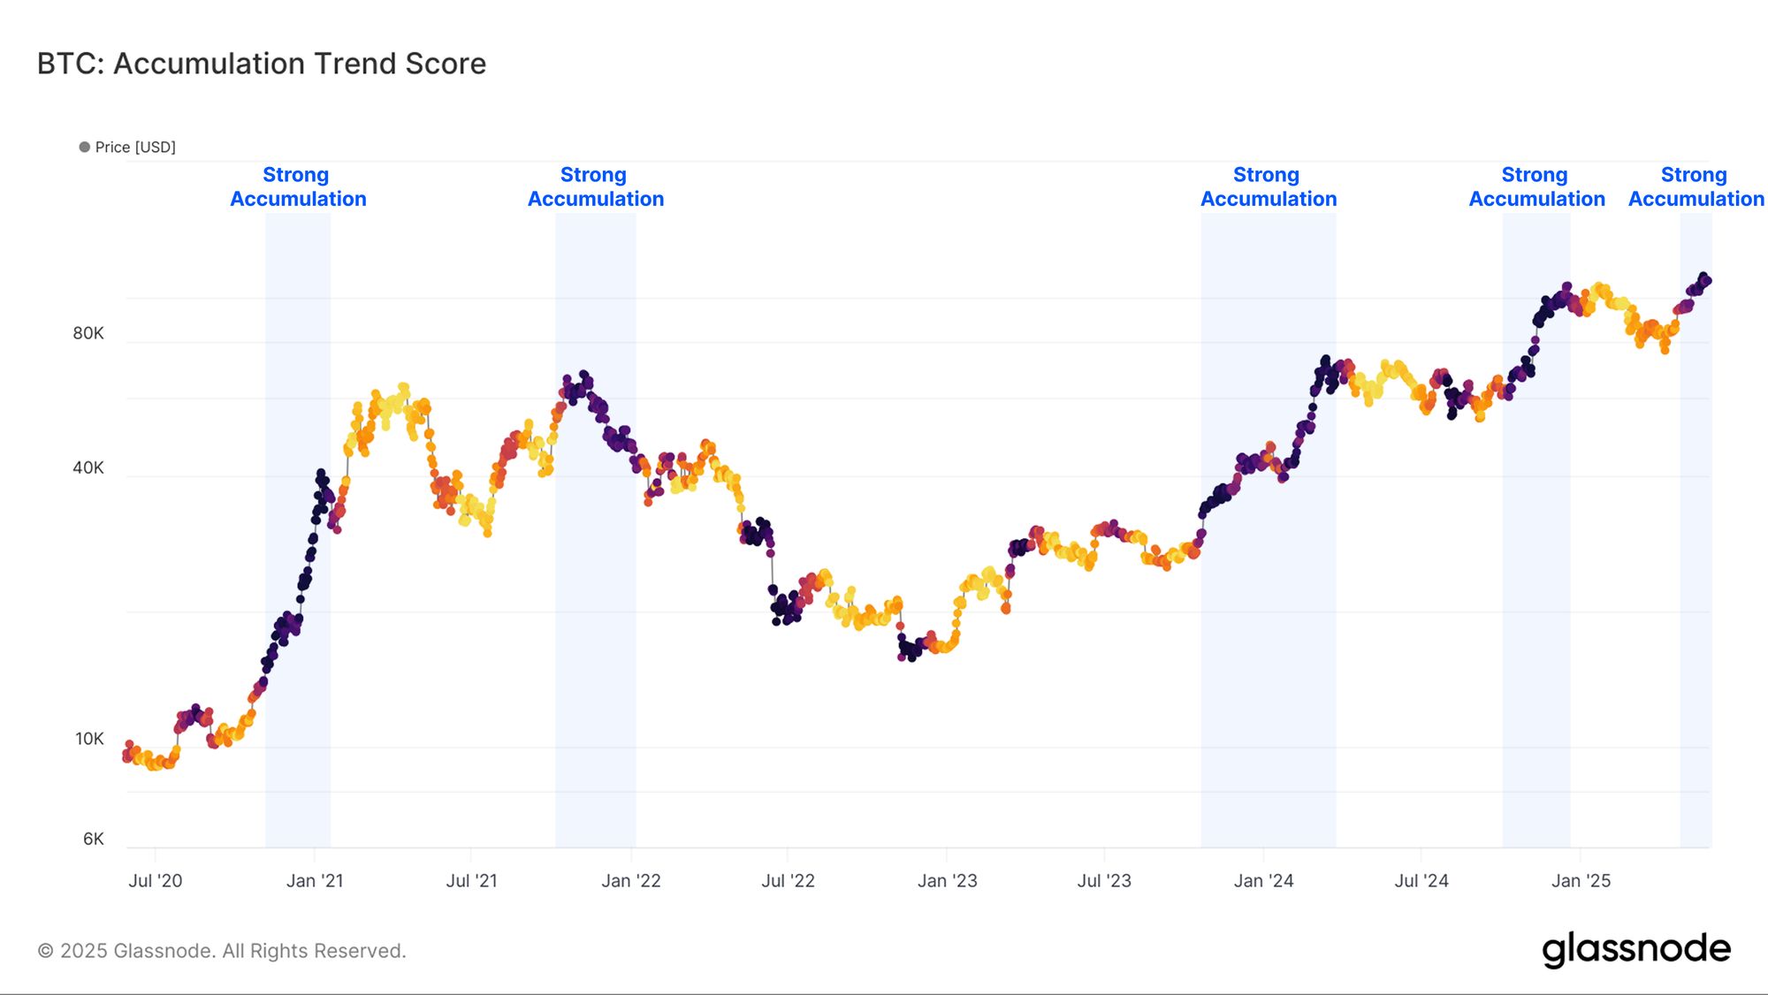
Task: Click the Jul '22 x-axis tick label
Action: (788, 880)
